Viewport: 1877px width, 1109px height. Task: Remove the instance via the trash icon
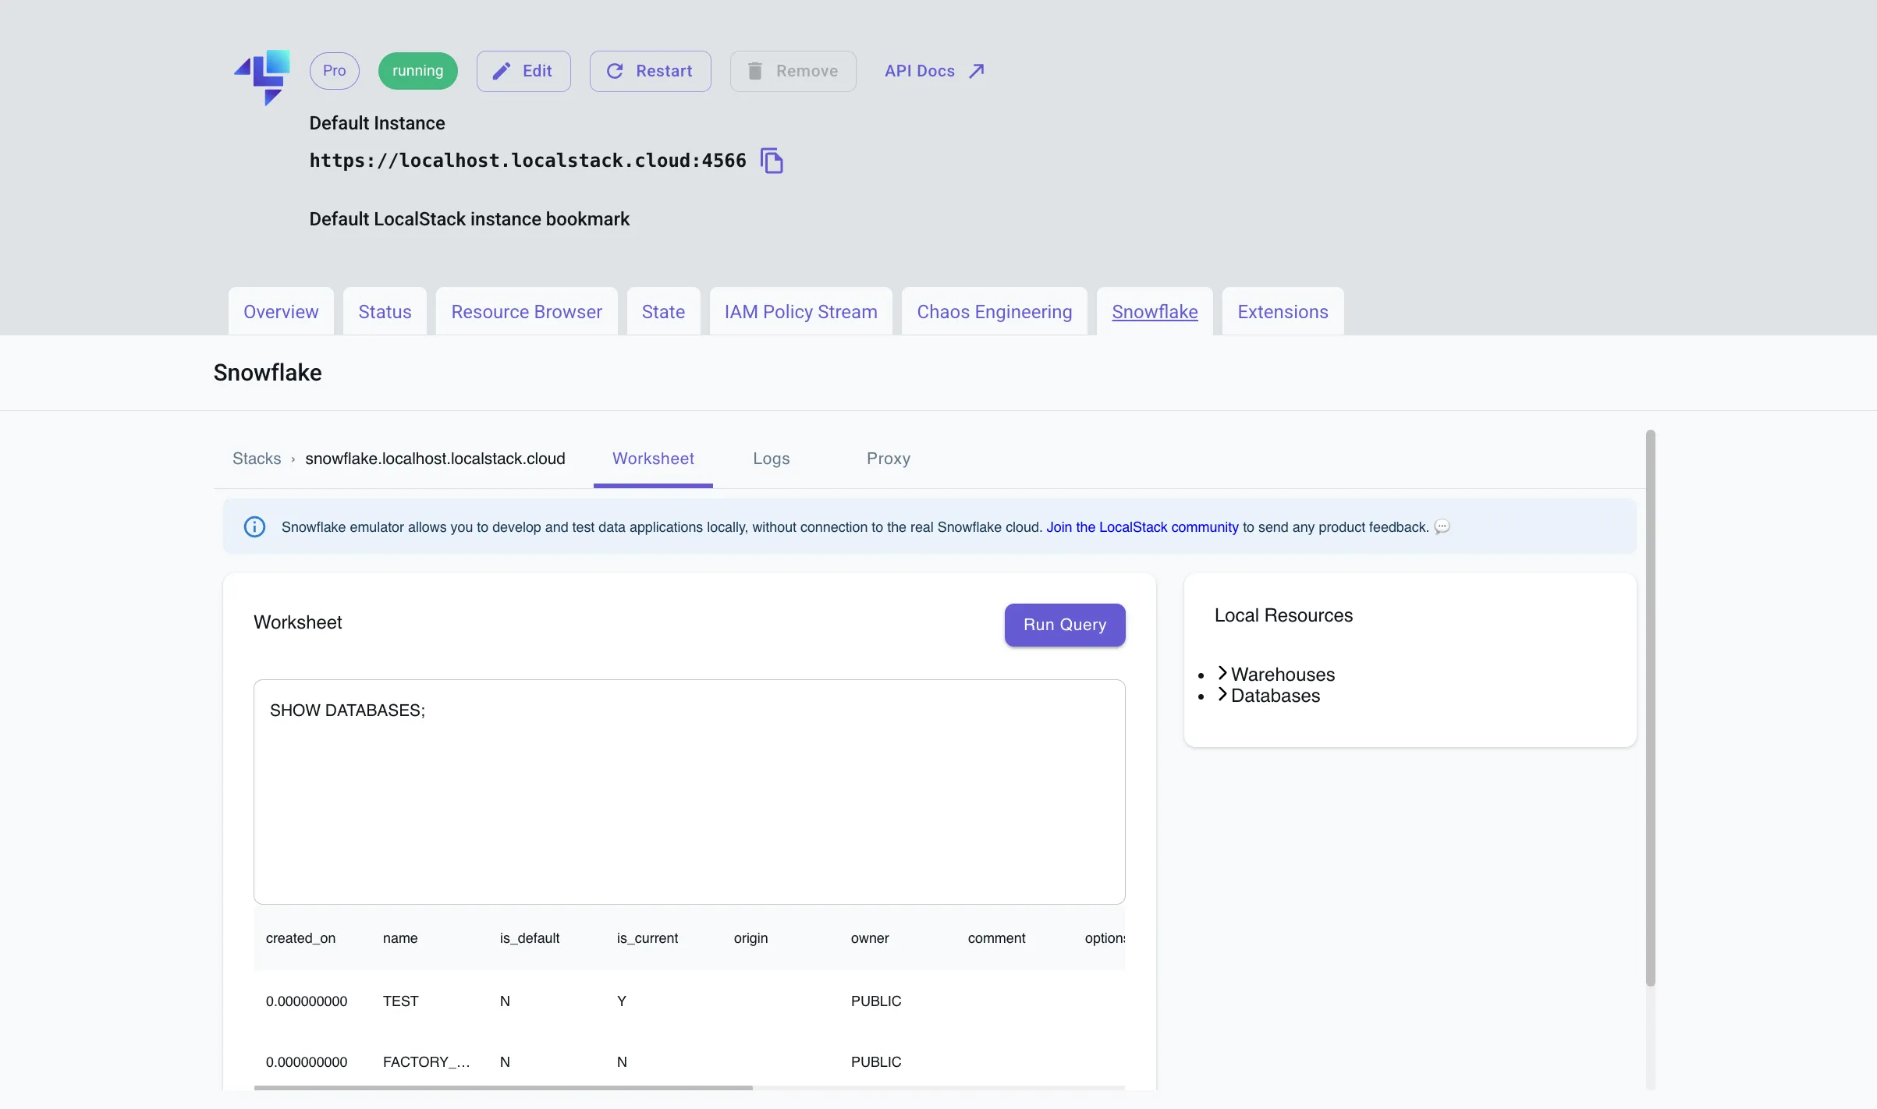click(x=754, y=71)
